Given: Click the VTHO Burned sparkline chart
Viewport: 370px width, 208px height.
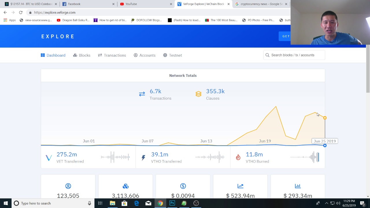Looking at the screenshot, I should click(305, 157).
